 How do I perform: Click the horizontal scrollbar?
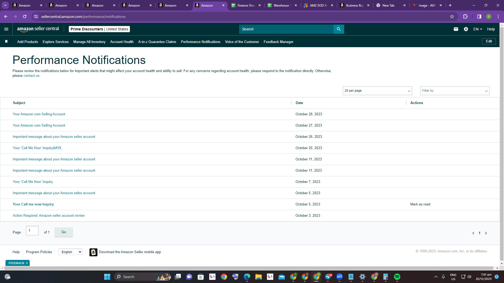[x=249, y=268]
